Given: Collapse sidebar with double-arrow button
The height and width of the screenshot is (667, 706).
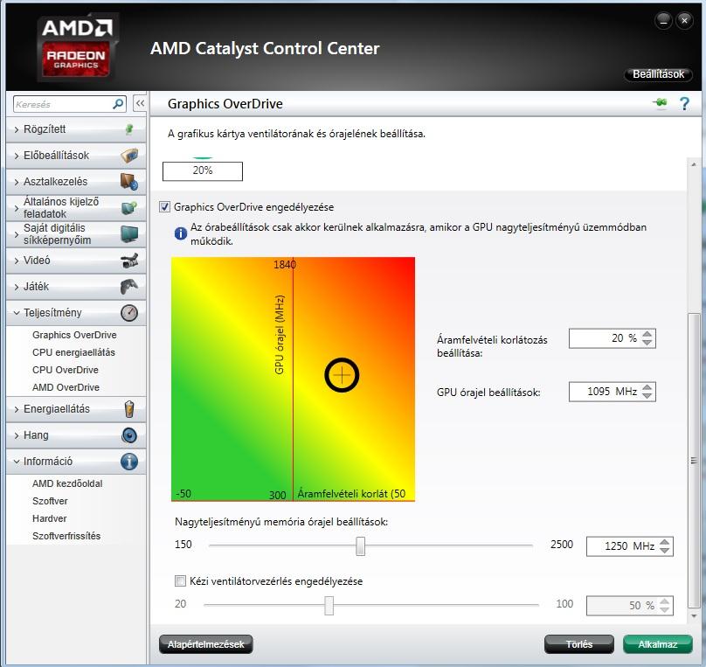Looking at the screenshot, I should (x=140, y=103).
